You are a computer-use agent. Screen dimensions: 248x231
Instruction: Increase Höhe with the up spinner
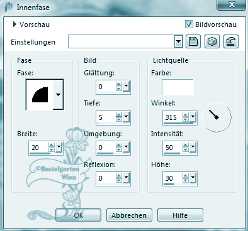click(x=186, y=176)
